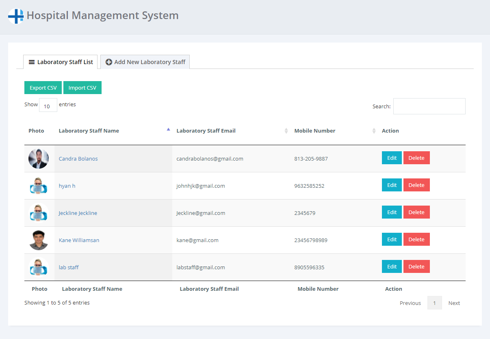Open Kane Williamsan profile photo

click(39, 240)
